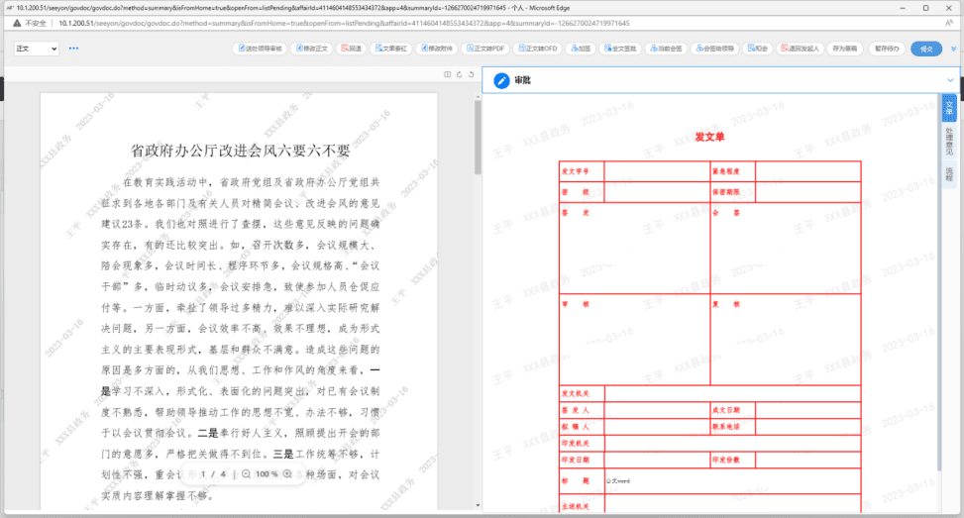This screenshot has height=518, width=964.
Task: Click the 复核 opinion area
Action: point(786,340)
